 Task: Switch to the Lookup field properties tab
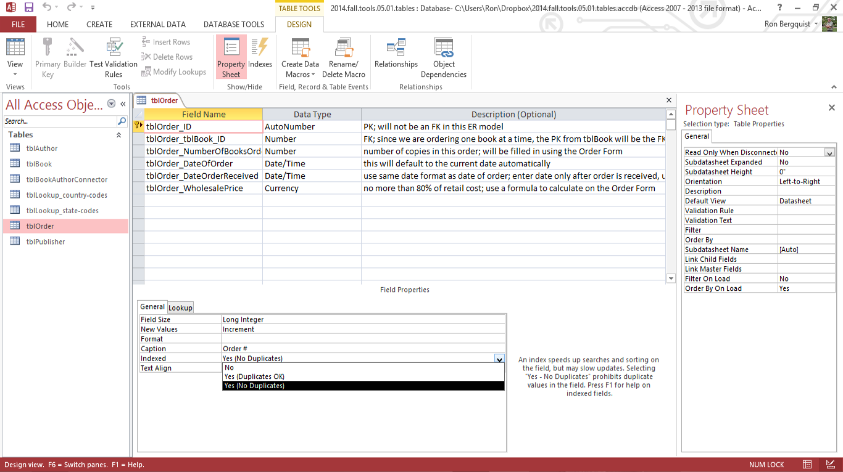point(180,307)
